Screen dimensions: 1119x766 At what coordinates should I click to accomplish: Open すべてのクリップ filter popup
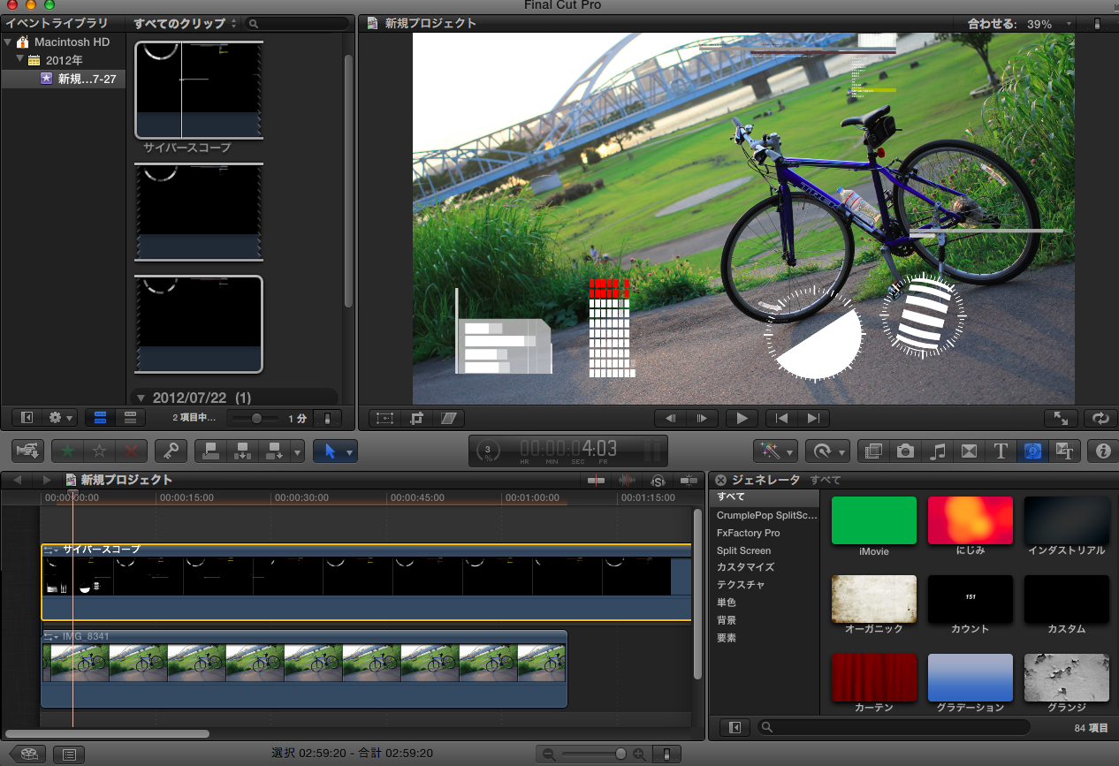(x=185, y=24)
